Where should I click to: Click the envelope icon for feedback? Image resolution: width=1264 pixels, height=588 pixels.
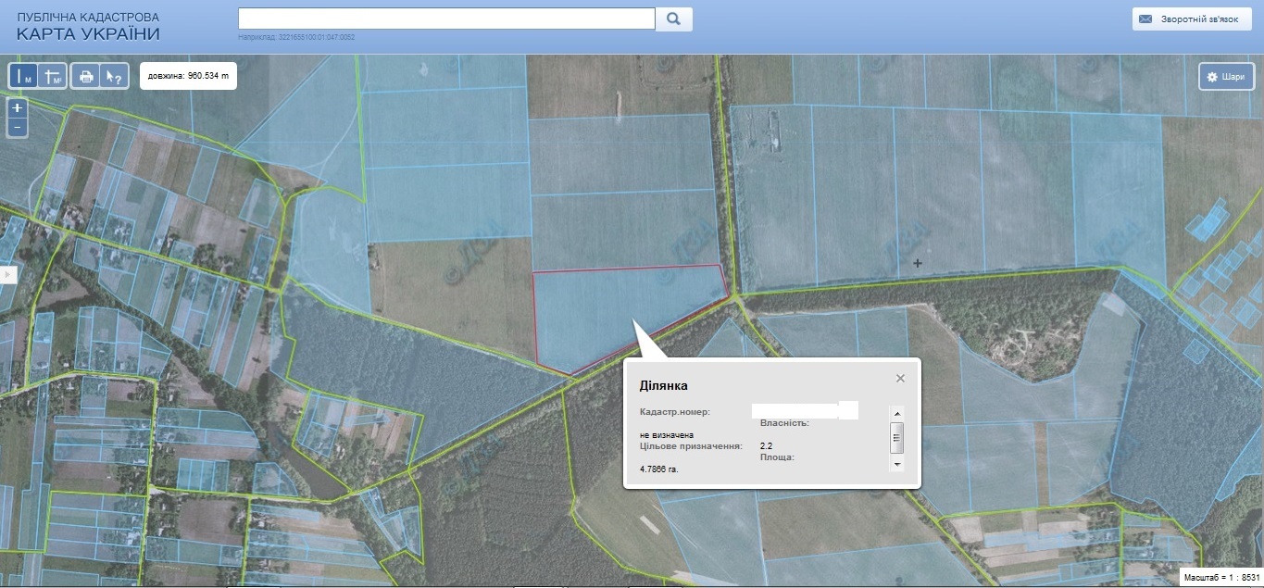[1145, 19]
